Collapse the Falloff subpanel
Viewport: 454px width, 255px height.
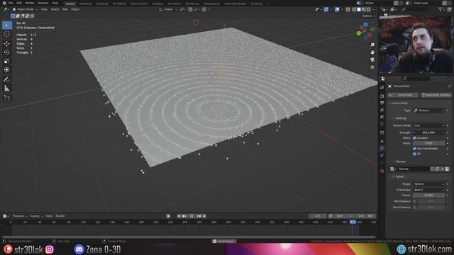399,176
